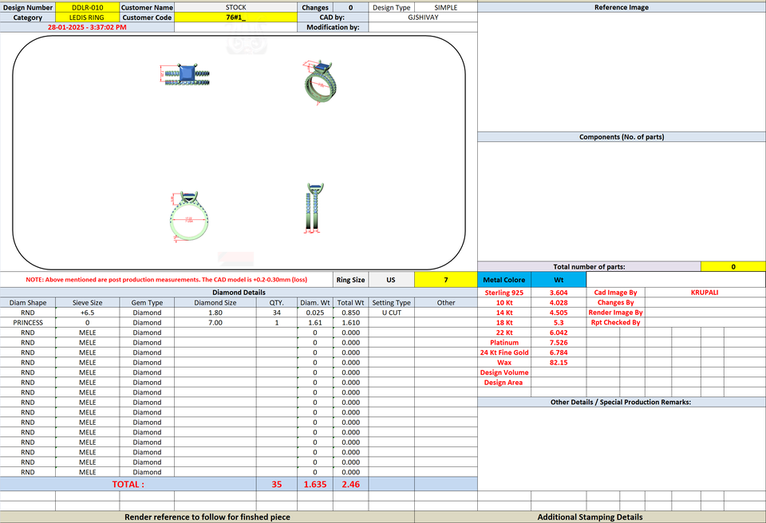Select diamond size 1.80 cell
The height and width of the screenshot is (523, 766).
215,313
